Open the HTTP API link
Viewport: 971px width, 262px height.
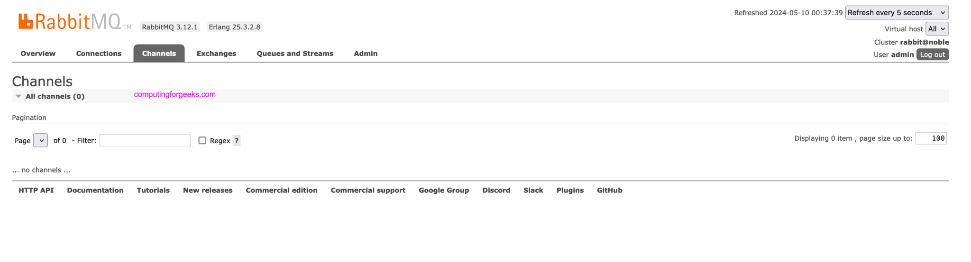(x=36, y=190)
